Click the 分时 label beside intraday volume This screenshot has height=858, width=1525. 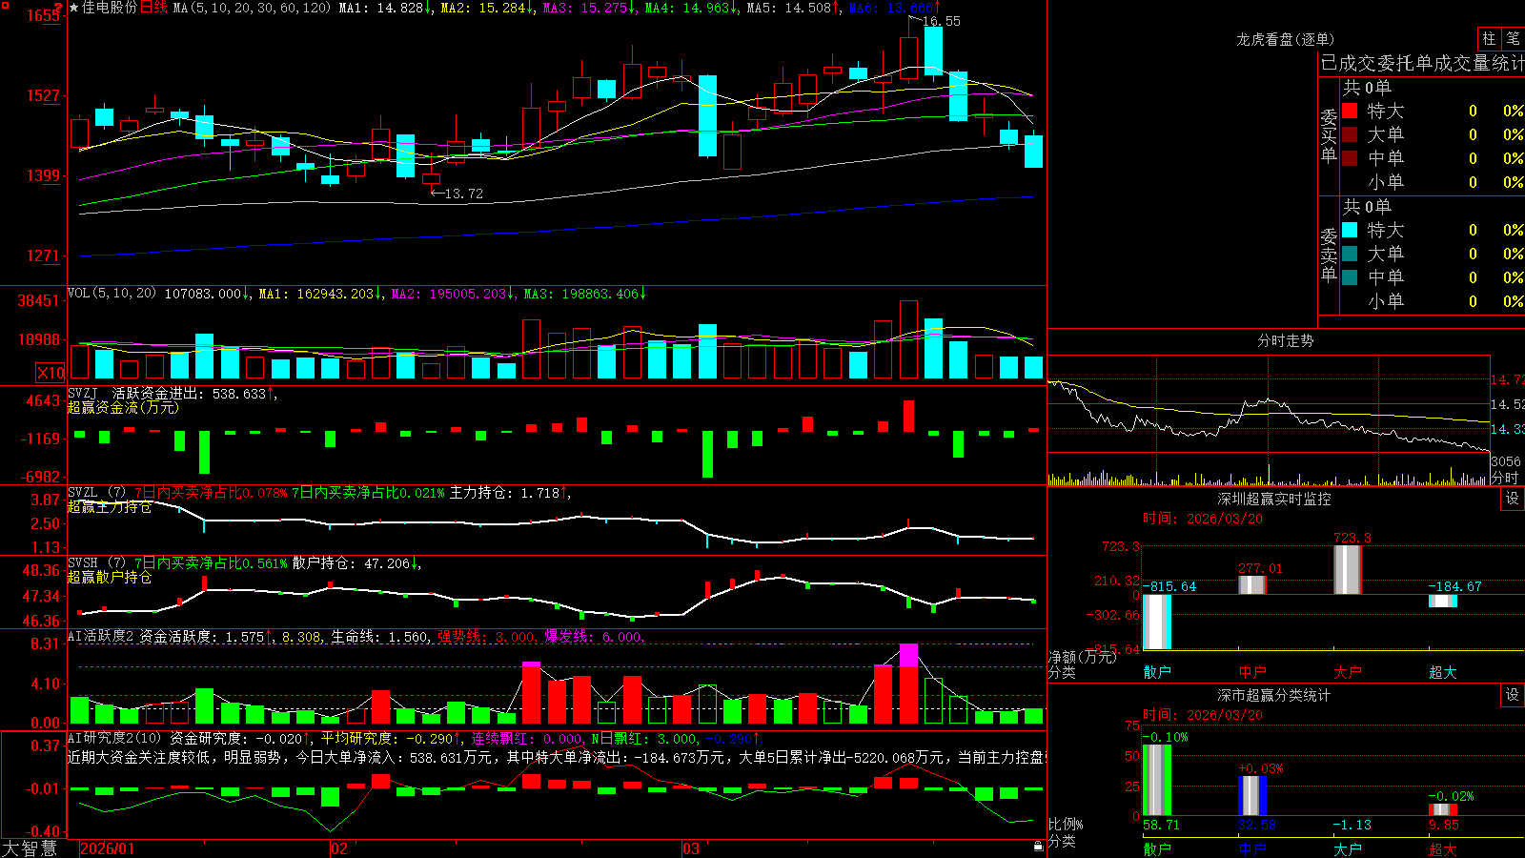coord(1505,478)
